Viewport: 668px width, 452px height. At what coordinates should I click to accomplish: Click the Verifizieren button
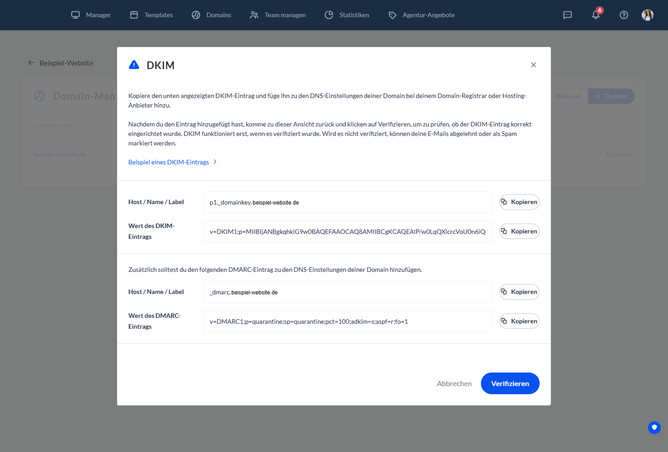pyautogui.click(x=510, y=383)
